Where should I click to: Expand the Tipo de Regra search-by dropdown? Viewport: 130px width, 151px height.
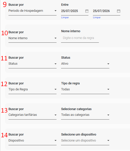click(x=32, y=89)
